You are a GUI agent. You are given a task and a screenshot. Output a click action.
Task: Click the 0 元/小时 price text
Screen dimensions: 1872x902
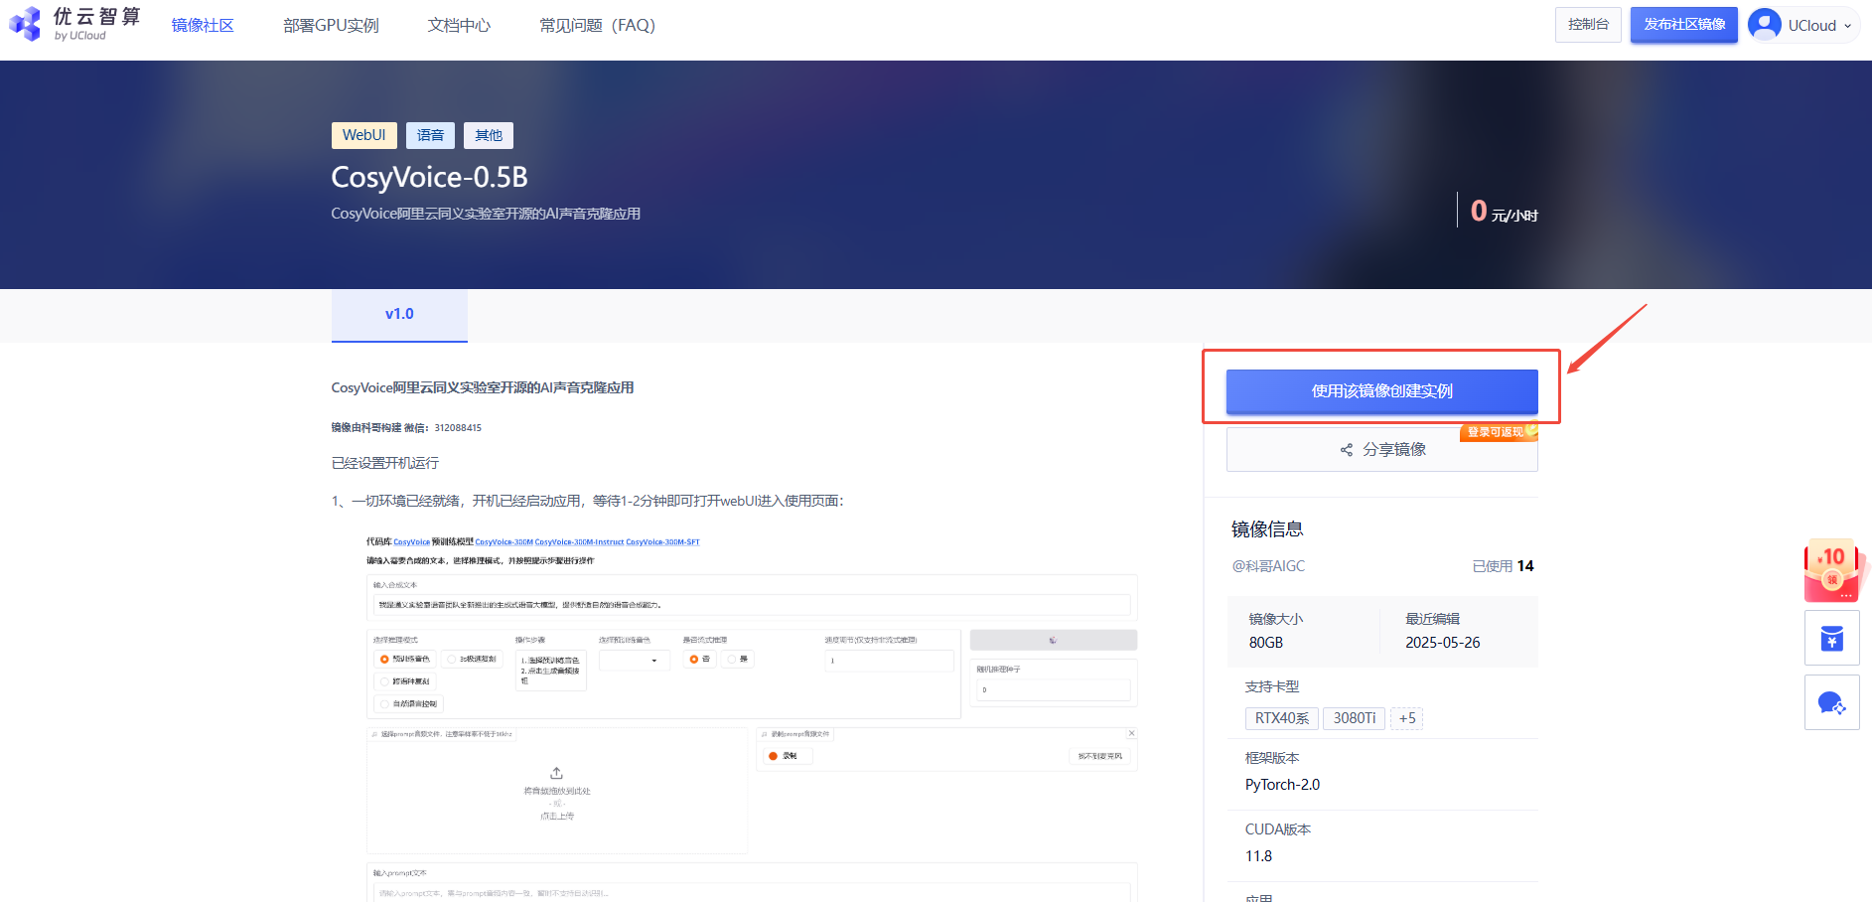click(1505, 212)
